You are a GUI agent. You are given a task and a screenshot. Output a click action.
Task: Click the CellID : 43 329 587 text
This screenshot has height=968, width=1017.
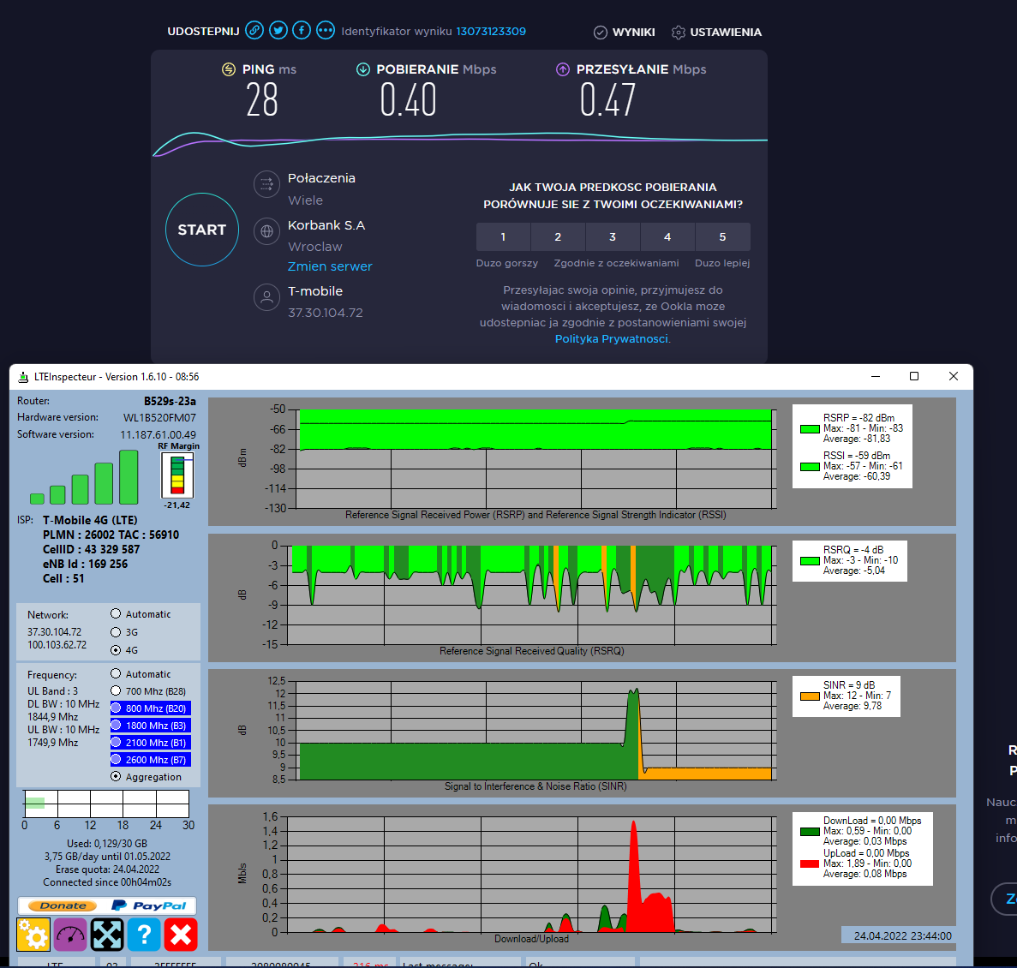tap(91, 549)
